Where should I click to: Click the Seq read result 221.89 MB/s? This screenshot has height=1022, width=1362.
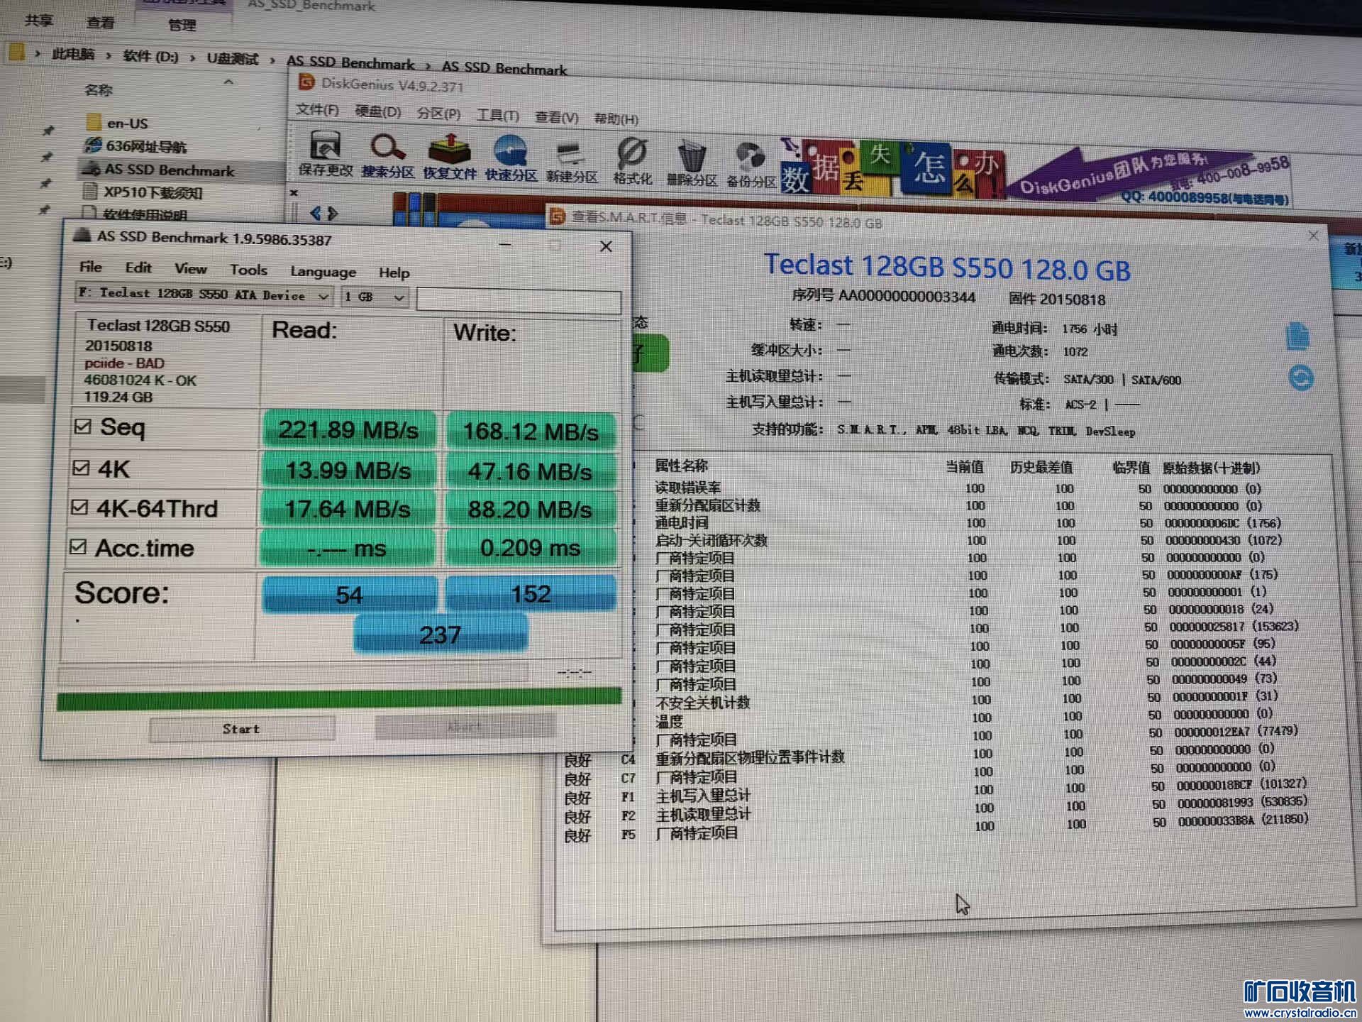(x=348, y=429)
